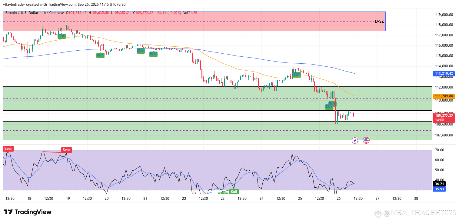Click the 119,000.00 price scale label
Viewport: 459px width, 221px height.
[x=444, y=15]
